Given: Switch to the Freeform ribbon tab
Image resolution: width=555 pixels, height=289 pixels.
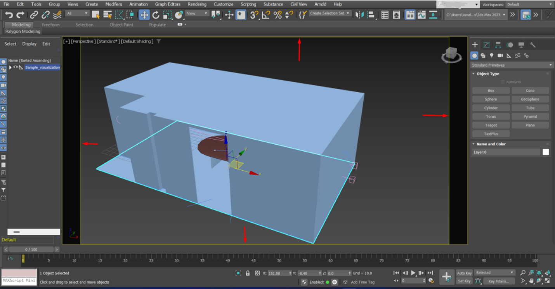Looking at the screenshot, I should [x=51, y=24].
